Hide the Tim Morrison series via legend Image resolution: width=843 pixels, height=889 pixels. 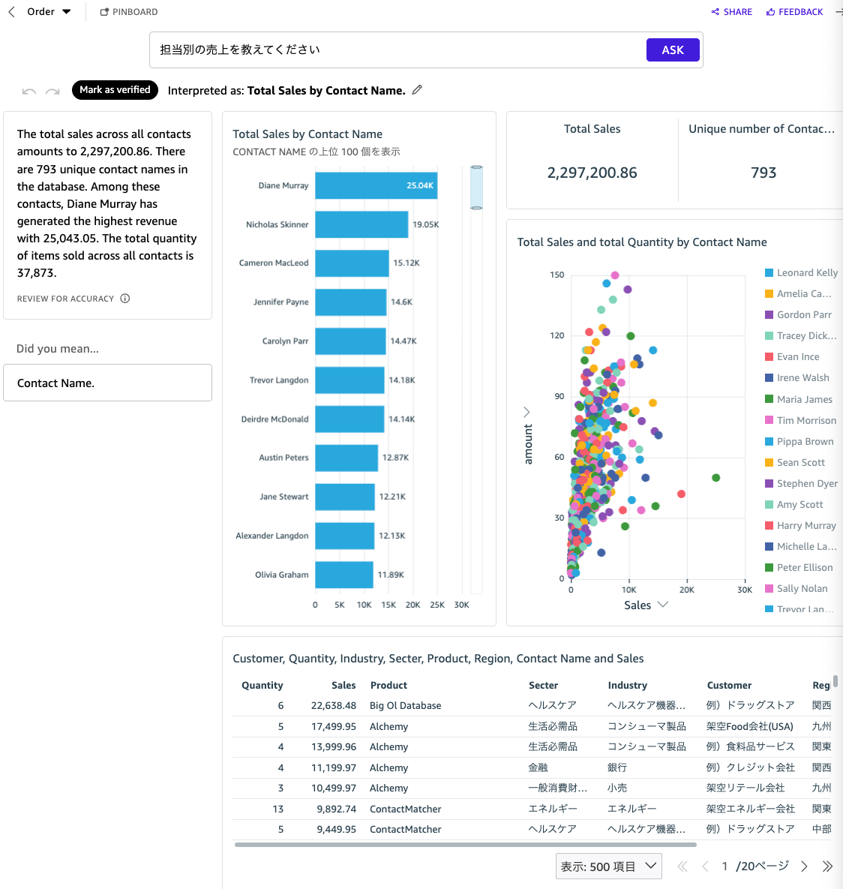click(806, 420)
